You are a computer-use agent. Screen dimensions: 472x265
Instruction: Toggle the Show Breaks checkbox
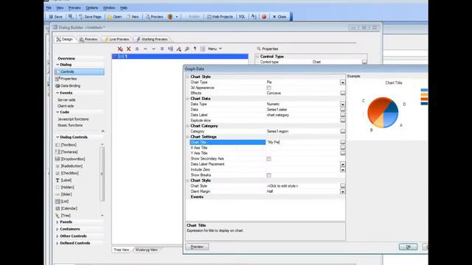coord(268,175)
